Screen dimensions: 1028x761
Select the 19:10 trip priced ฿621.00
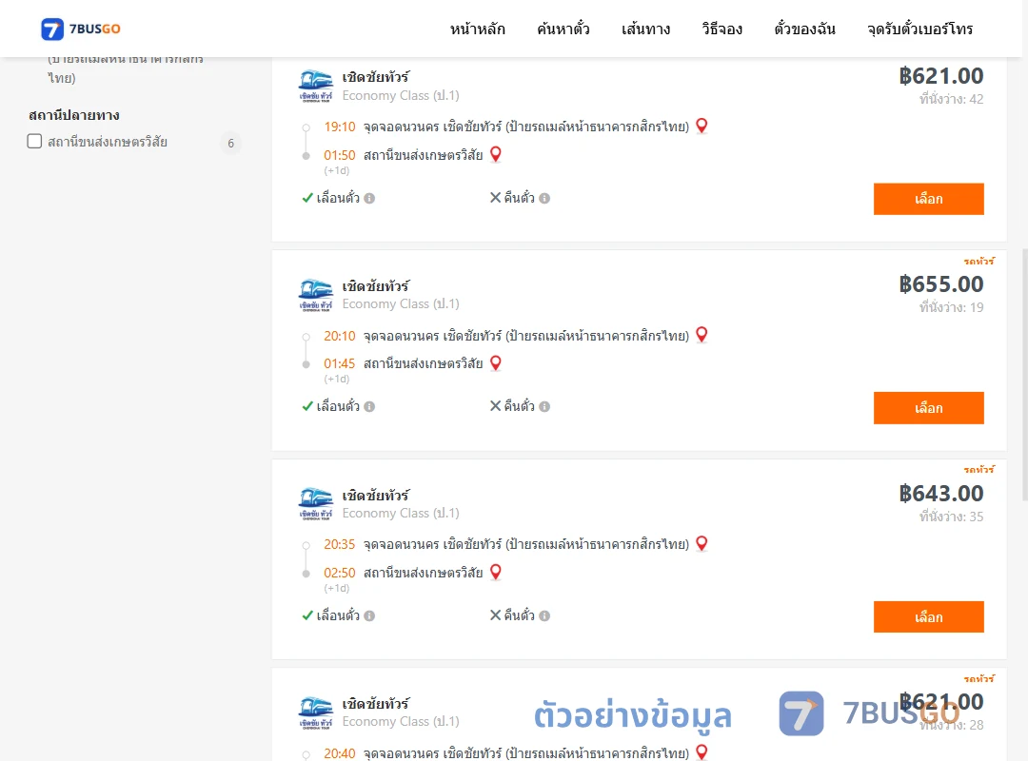pyautogui.click(x=928, y=199)
